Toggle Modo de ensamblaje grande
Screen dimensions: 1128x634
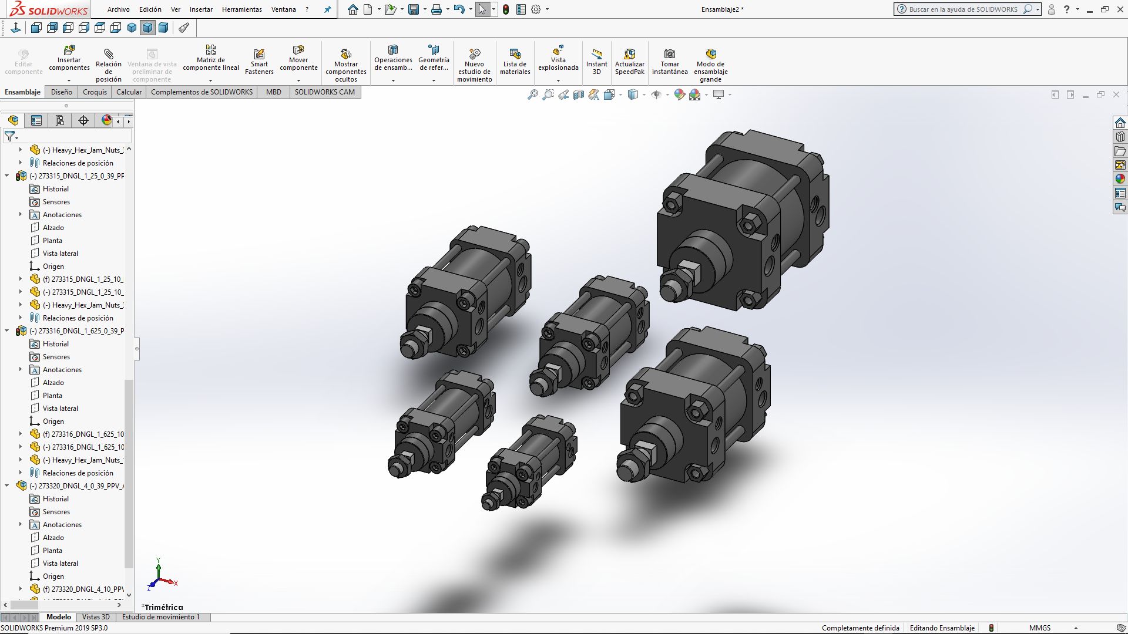click(x=710, y=54)
